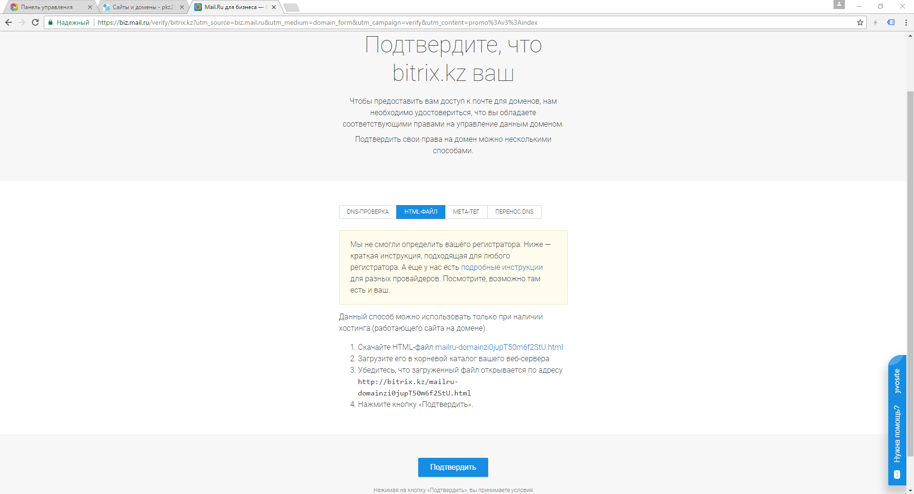The width and height of the screenshot is (914, 494).
Task: Click the green padlock security icon
Action: coord(50,22)
